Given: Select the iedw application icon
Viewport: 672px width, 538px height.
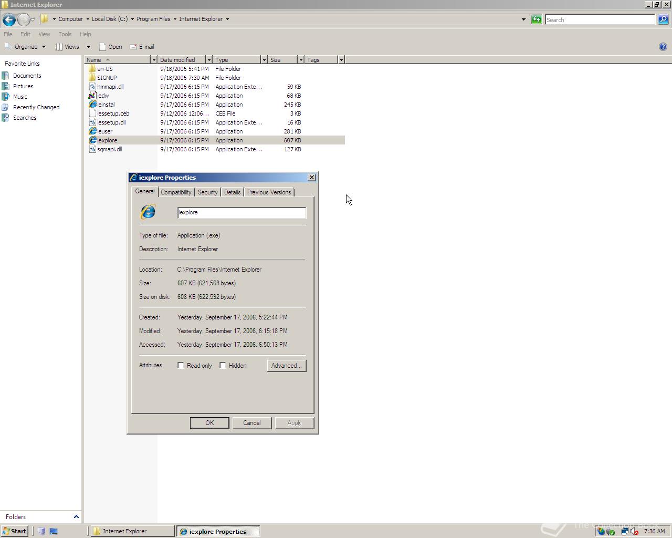Looking at the screenshot, I should pos(92,96).
